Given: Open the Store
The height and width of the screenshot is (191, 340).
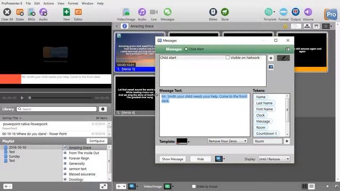Looking at the screenshot, I should click(225, 12).
